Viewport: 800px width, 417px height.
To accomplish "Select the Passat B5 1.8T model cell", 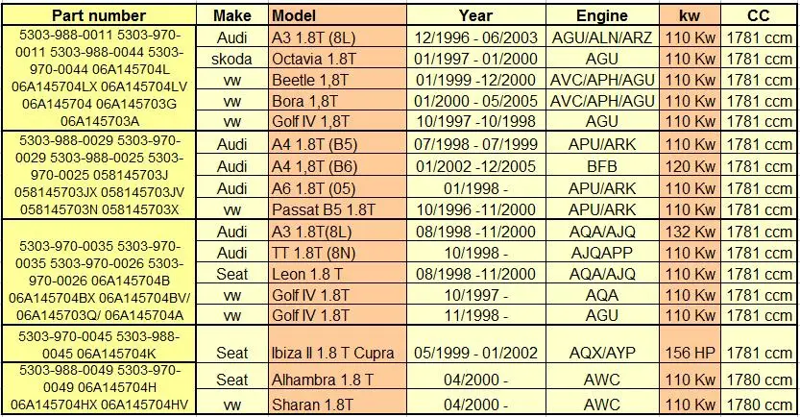I will [337, 209].
